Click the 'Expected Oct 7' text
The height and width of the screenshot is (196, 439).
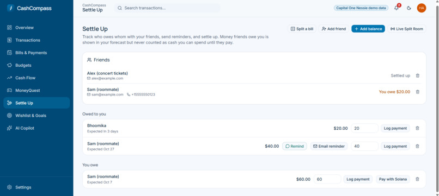coord(99,182)
